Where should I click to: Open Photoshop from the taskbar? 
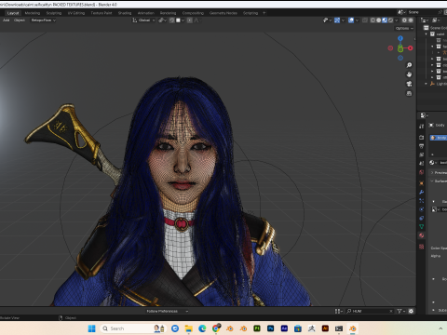(x=270, y=328)
